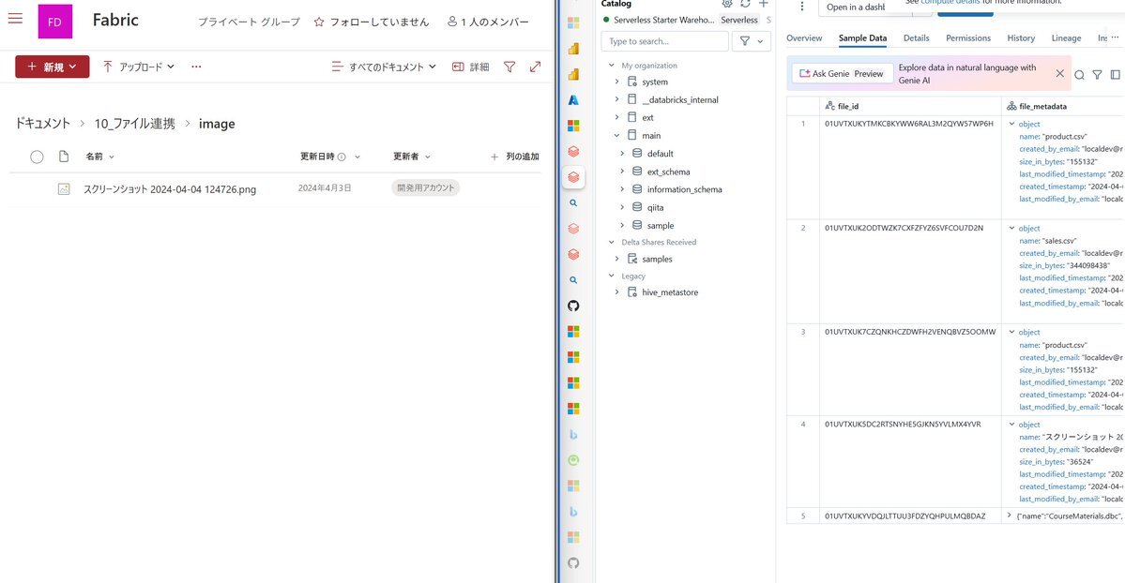The height and width of the screenshot is (583, 1125).
Task: Switch to the History tab
Action: pos(1021,38)
